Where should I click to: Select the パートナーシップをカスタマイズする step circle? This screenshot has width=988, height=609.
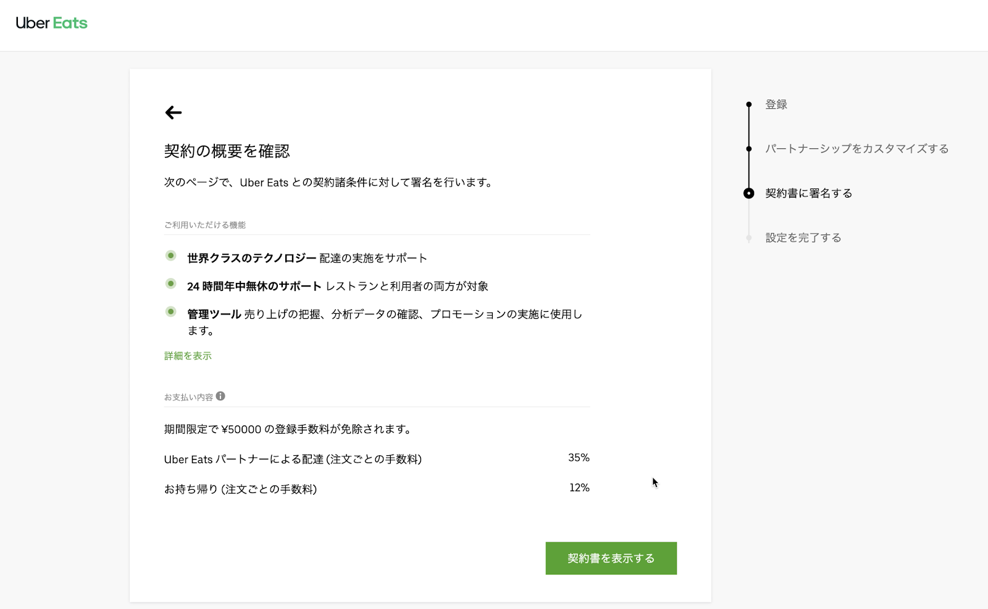[750, 149]
